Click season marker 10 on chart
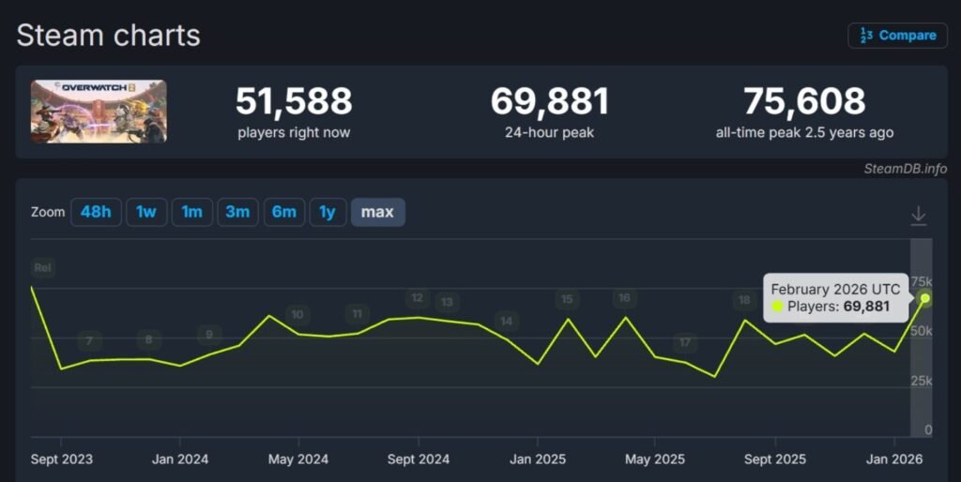The height and width of the screenshot is (482, 961). pos(297,314)
